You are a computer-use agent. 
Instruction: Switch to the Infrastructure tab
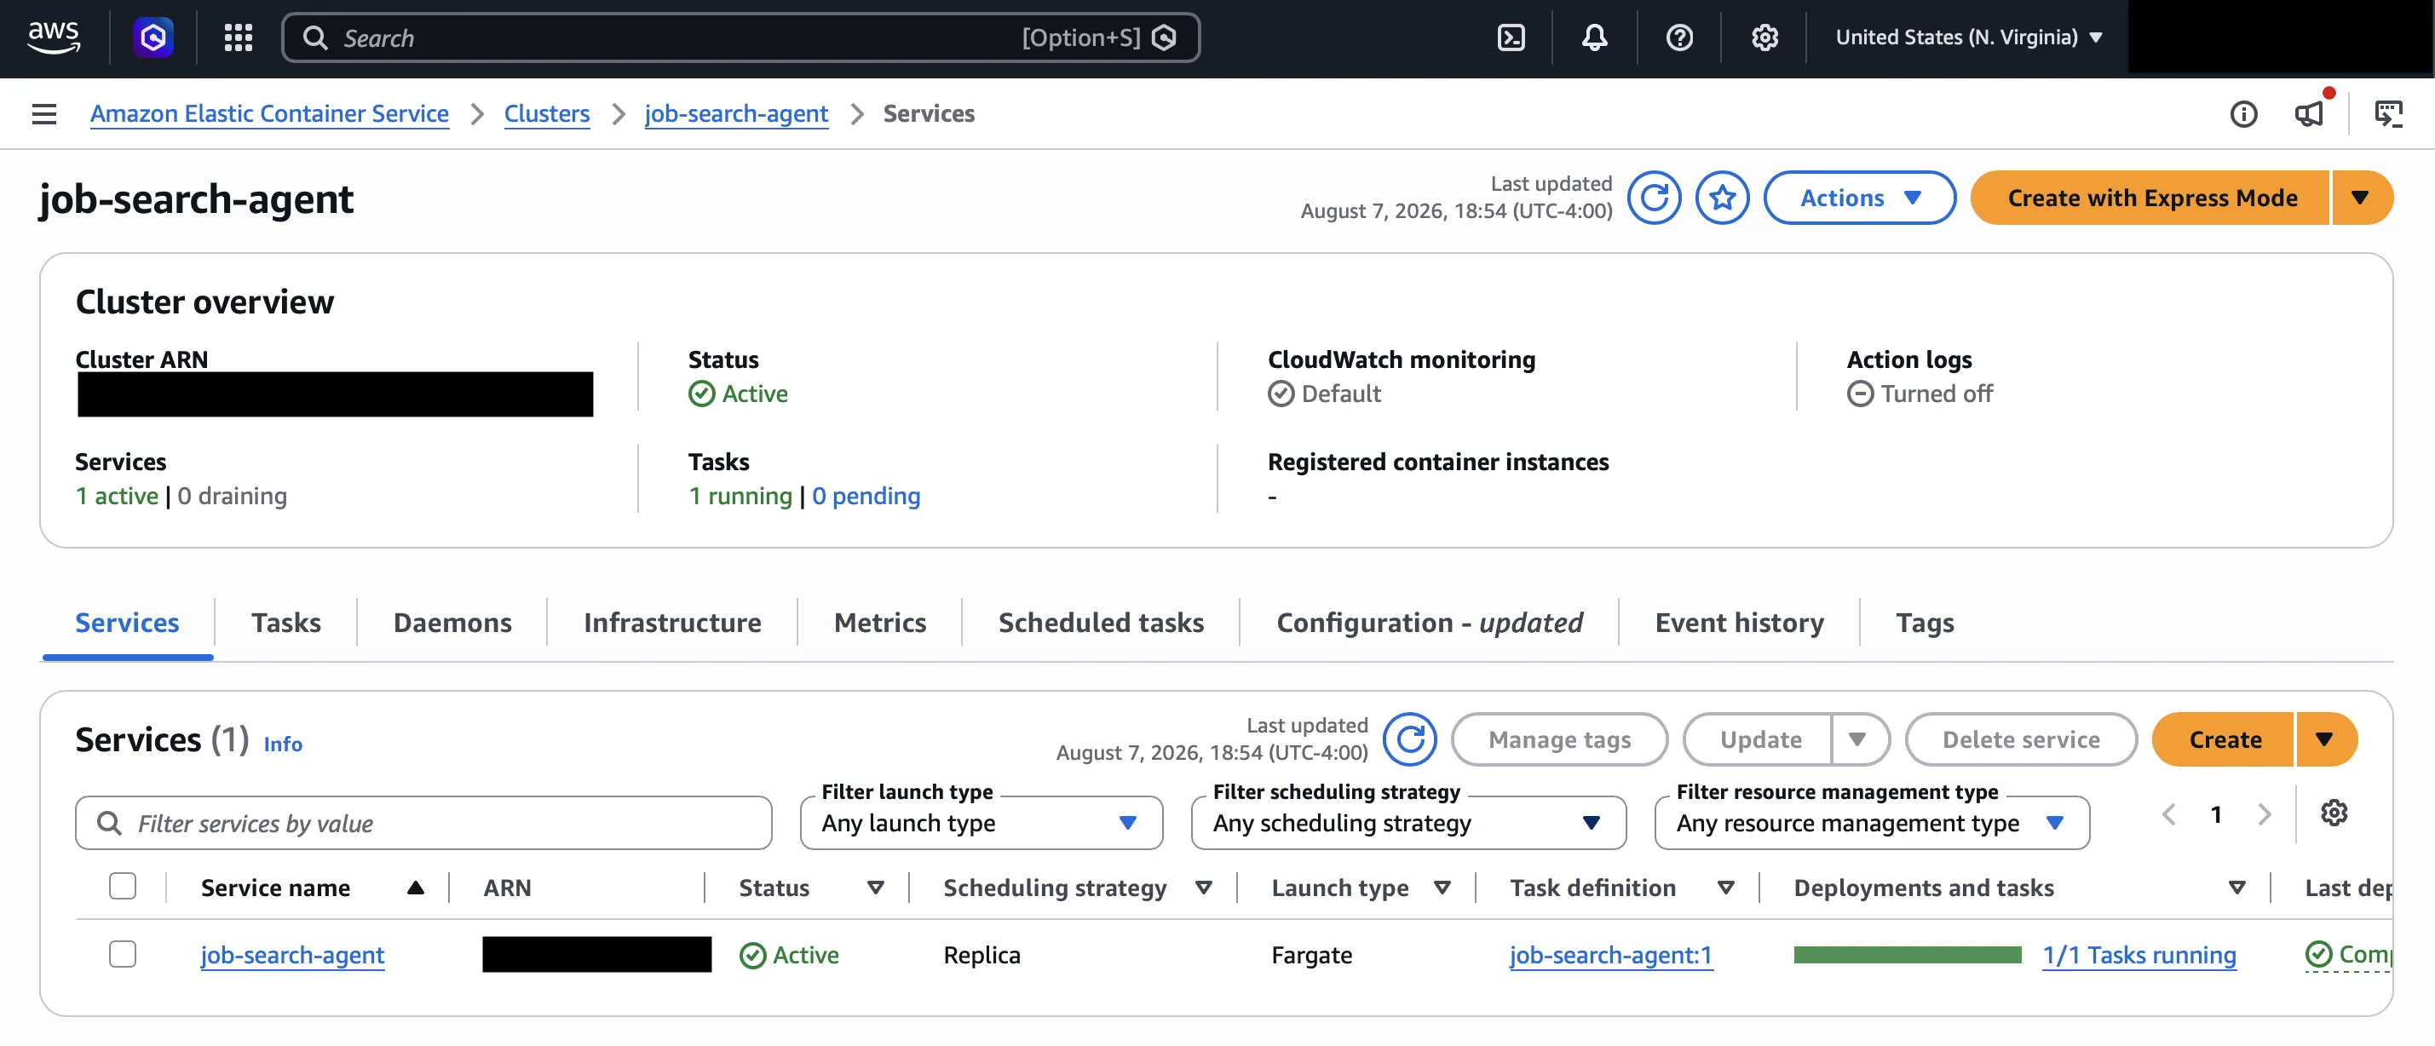tap(672, 623)
